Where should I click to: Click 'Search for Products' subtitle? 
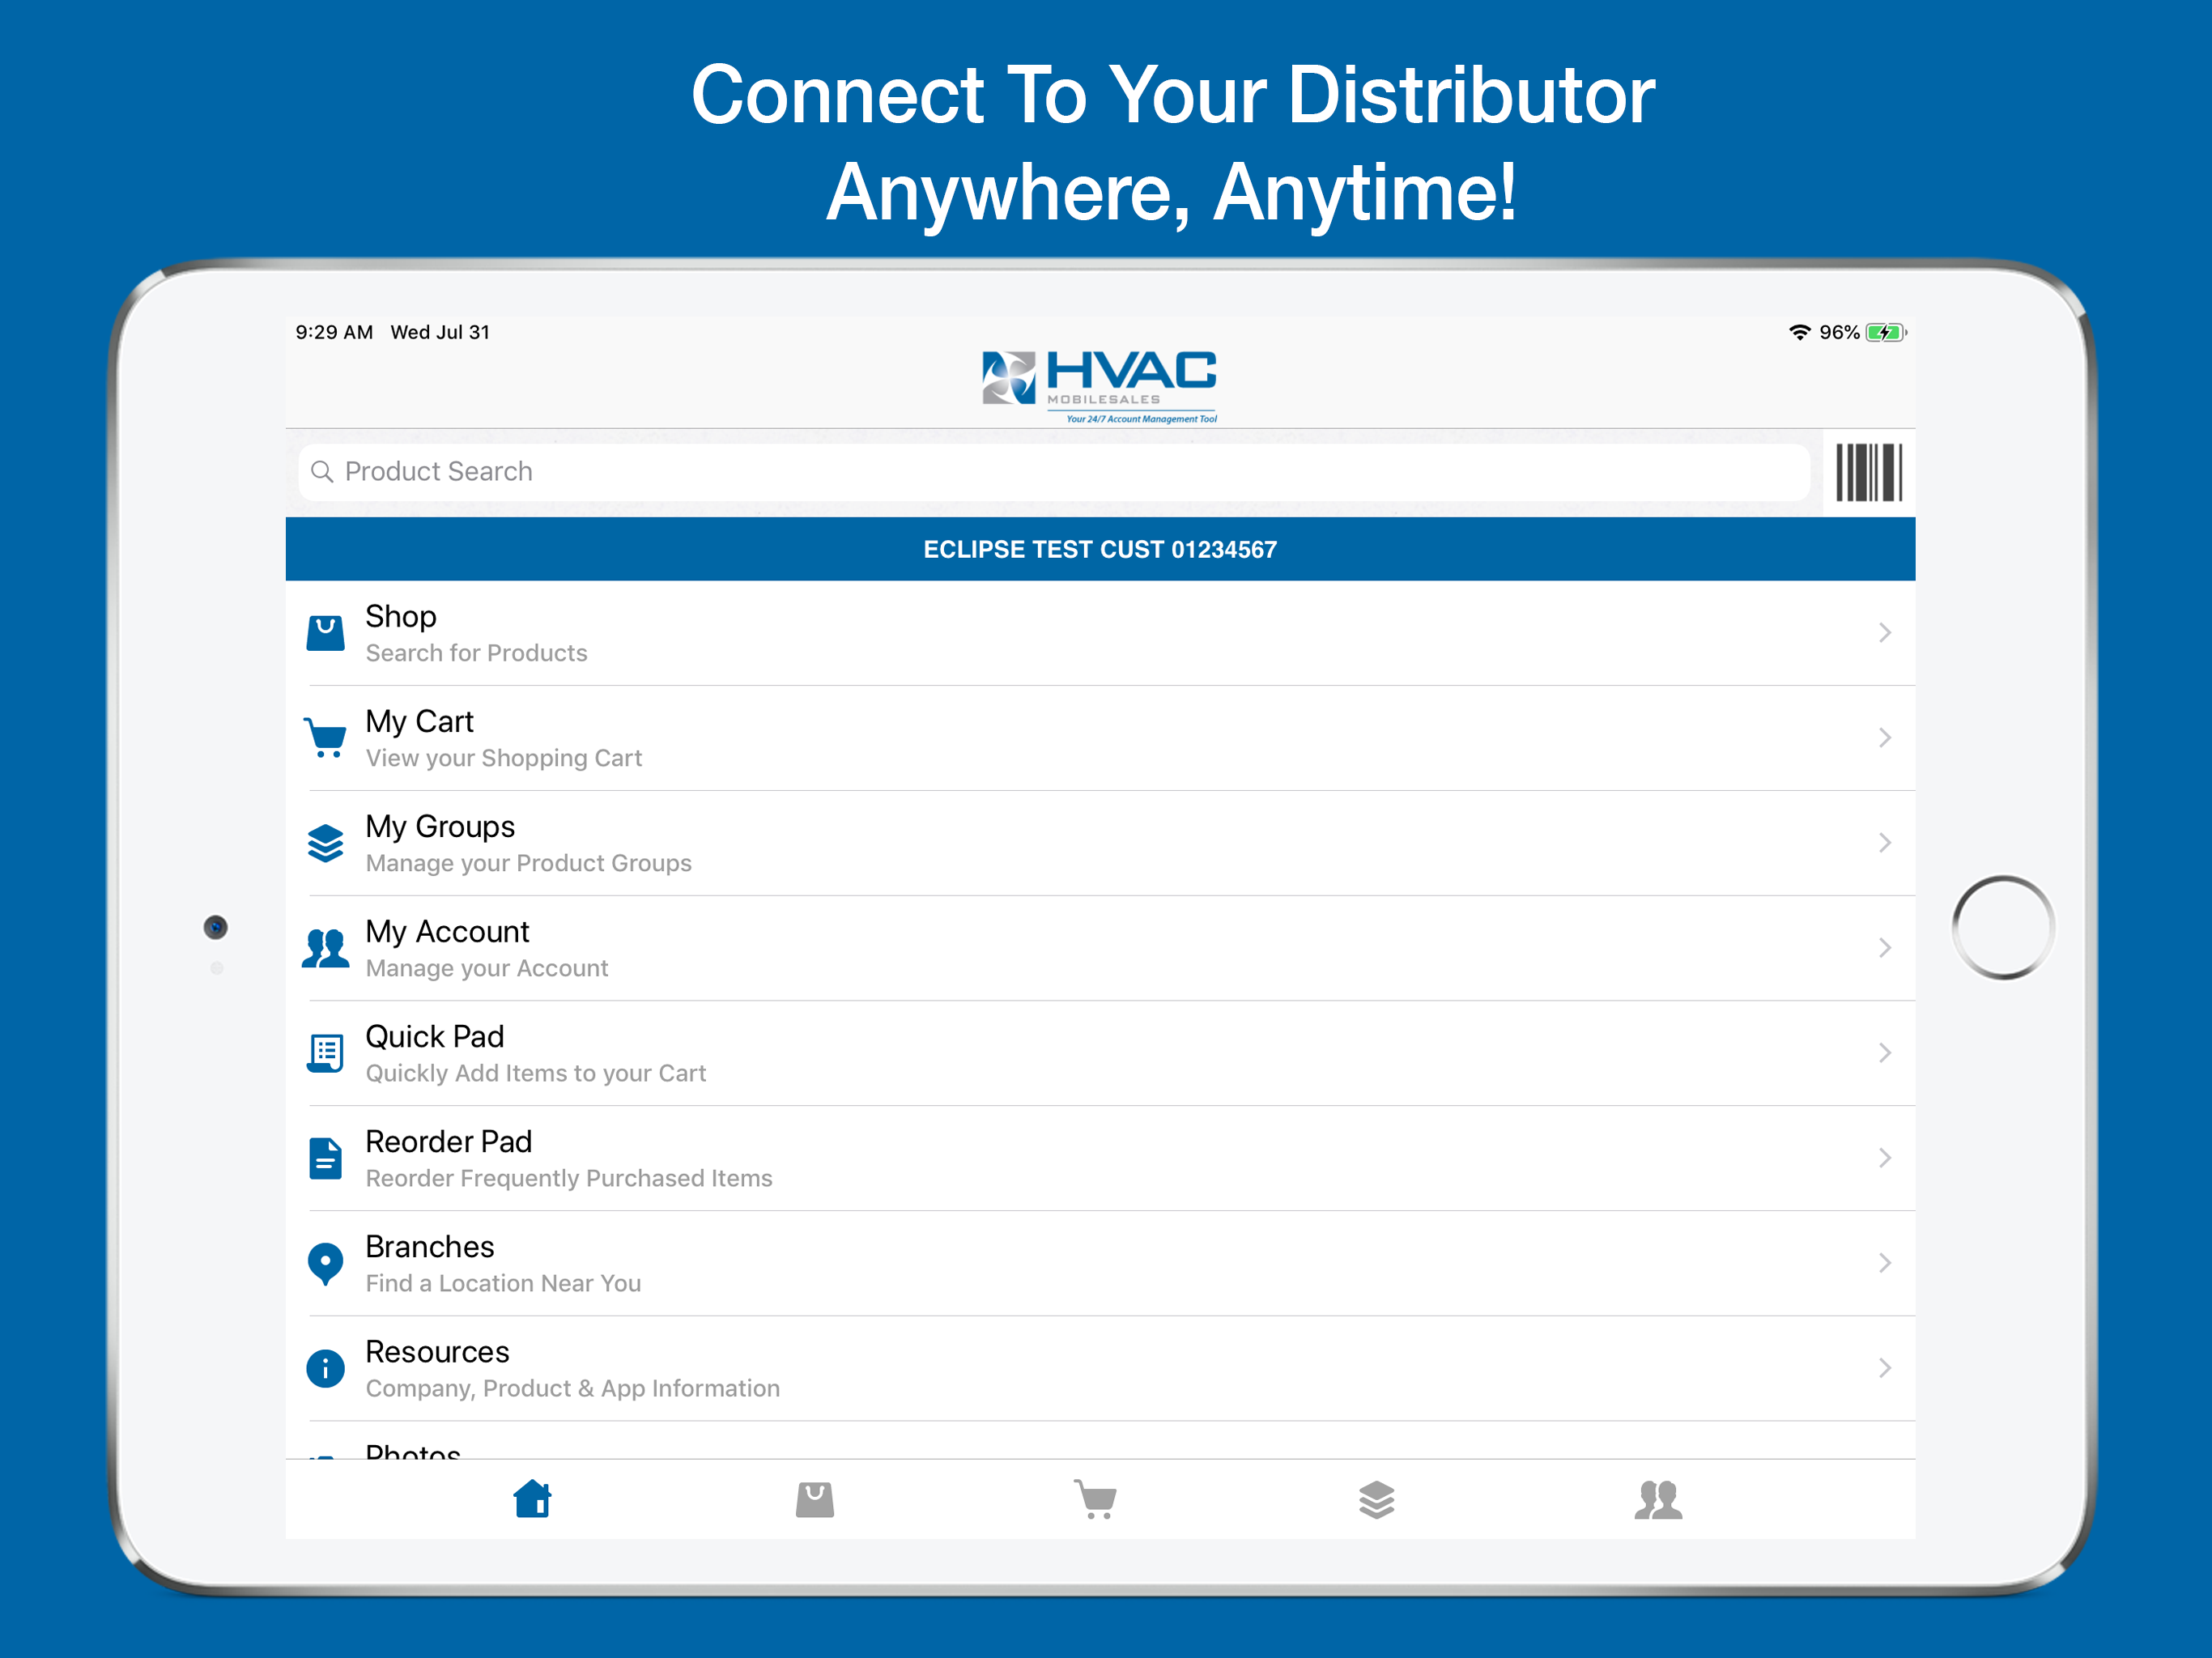pyautogui.click(x=477, y=653)
